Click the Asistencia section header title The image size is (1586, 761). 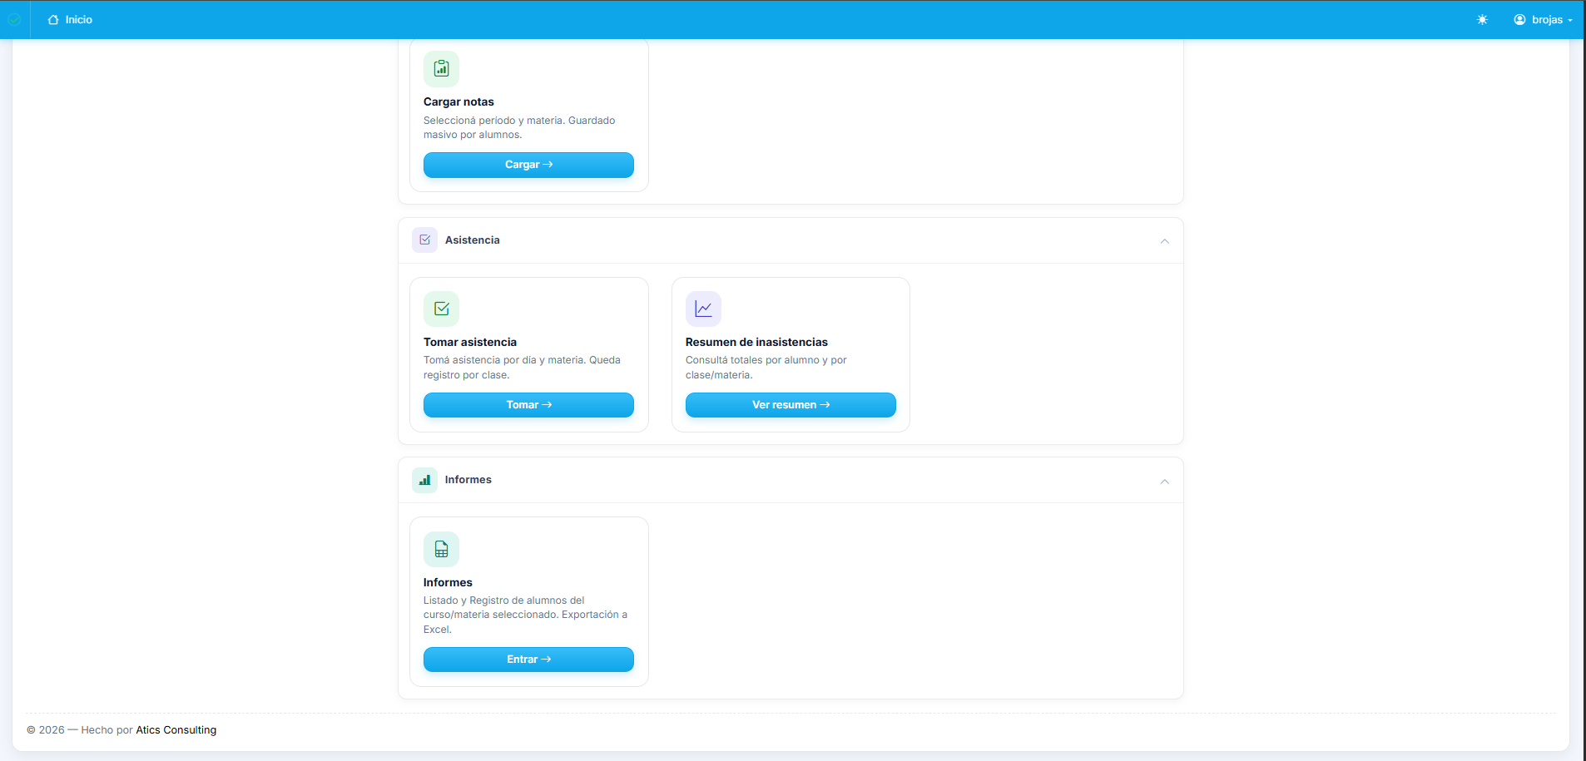click(x=472, y=240)
